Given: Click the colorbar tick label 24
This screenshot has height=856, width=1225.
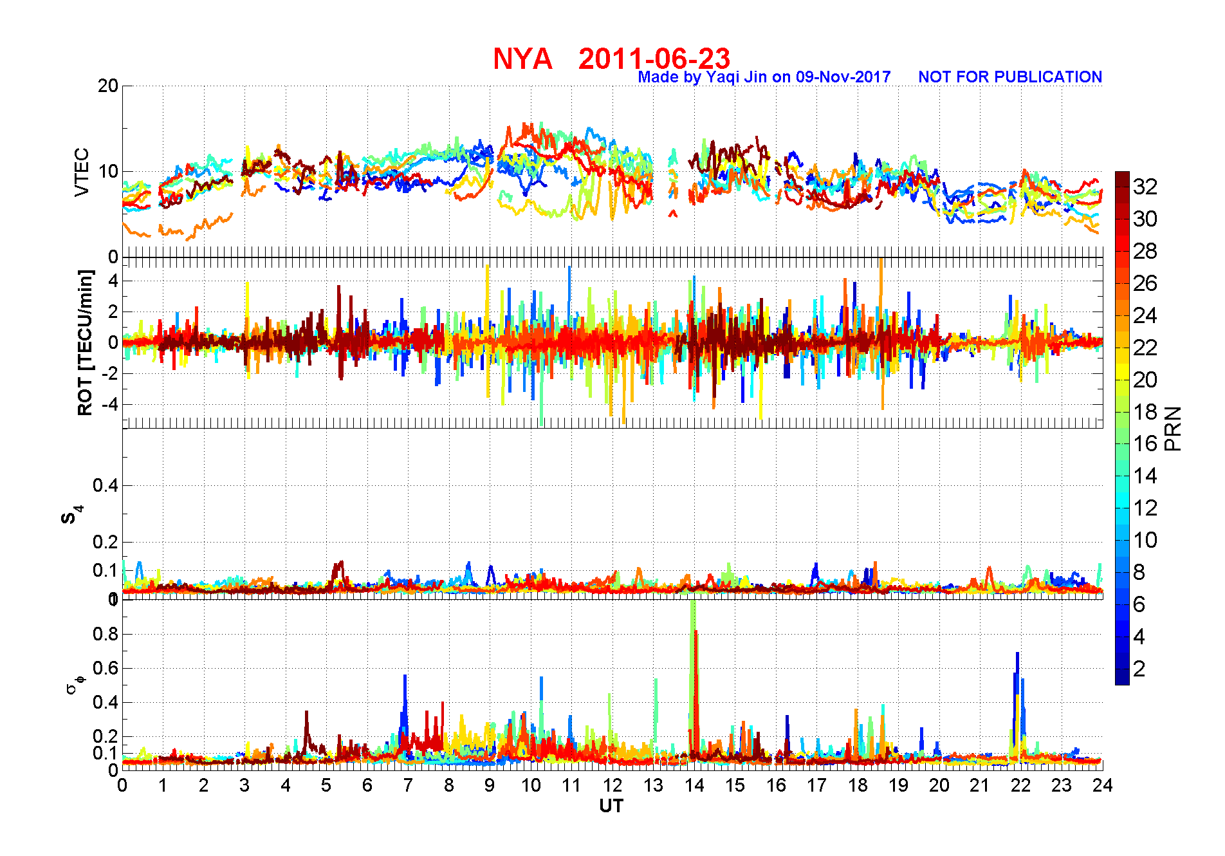Looking at the screenshot, I should click(x=1145, y=315).
